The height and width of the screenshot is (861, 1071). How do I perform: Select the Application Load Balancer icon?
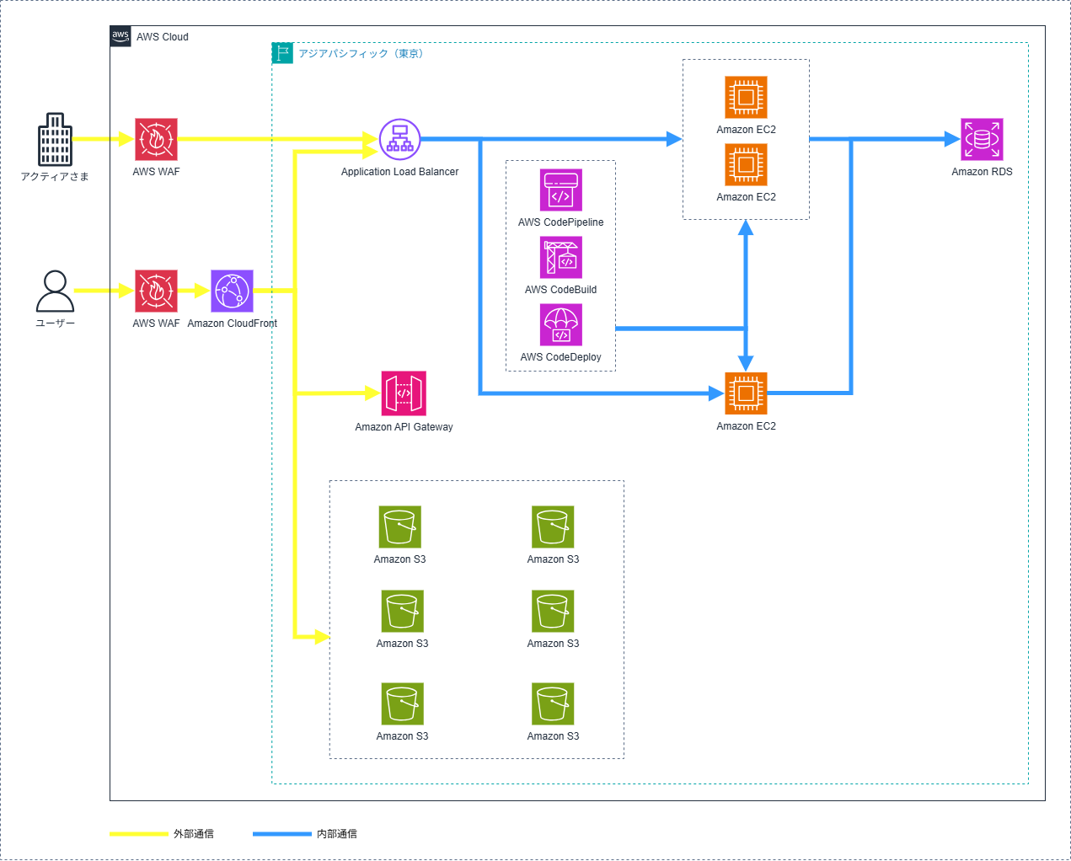pos(399,139)
